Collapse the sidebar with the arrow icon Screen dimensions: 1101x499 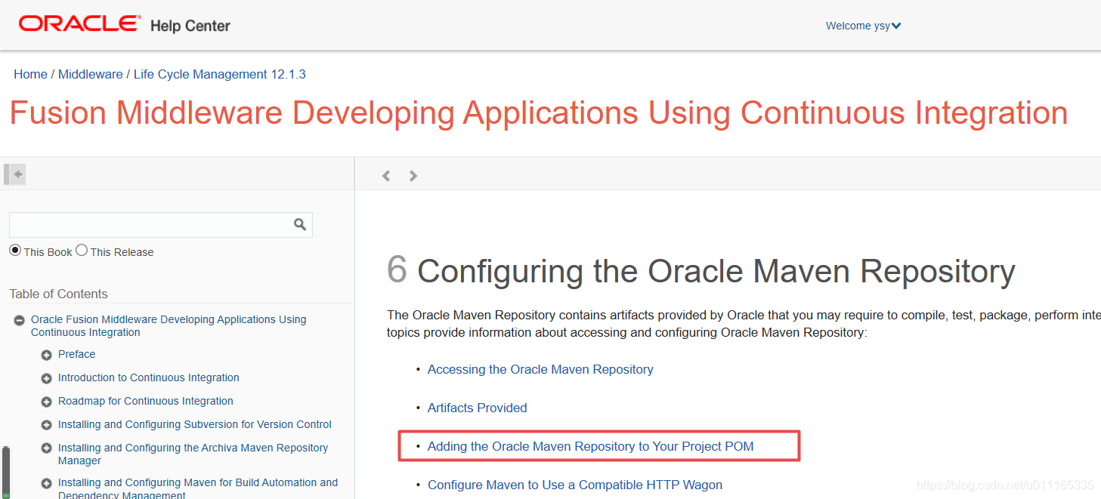(15, 174)
